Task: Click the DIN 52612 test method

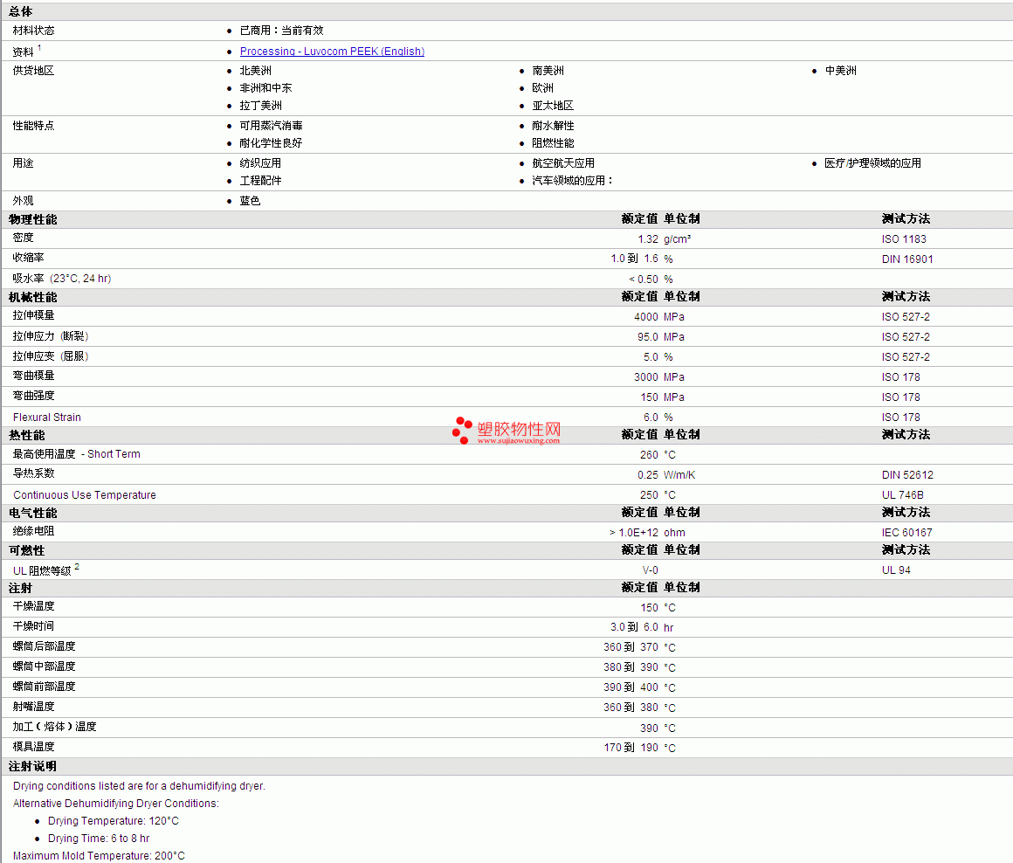Action: click(907, 475)
